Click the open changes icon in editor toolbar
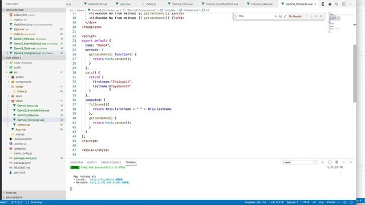 click(337, 4)
